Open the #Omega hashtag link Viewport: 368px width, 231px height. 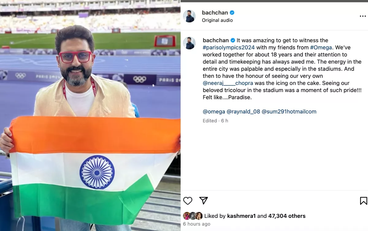click(321, 48)
